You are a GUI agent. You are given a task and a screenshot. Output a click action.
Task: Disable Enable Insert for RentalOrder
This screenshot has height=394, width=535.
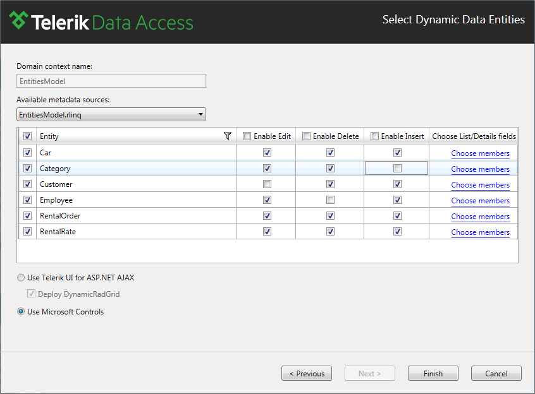398,215
